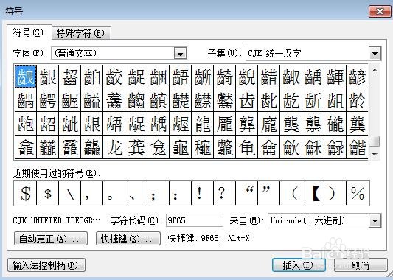Pick the backslash in recently used symbols

[69, 193]
